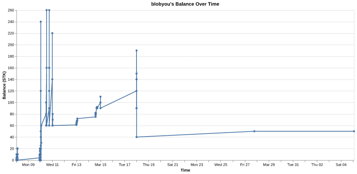Click the "Fri 27" date label
The width and height of the screenshot is (357, 174).
point(245,165)
